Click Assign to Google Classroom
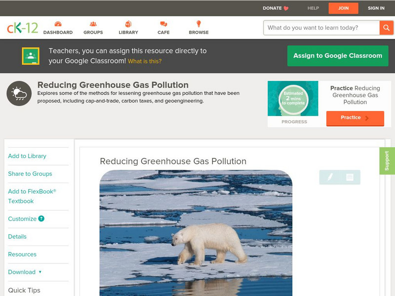 pos(338,55)
